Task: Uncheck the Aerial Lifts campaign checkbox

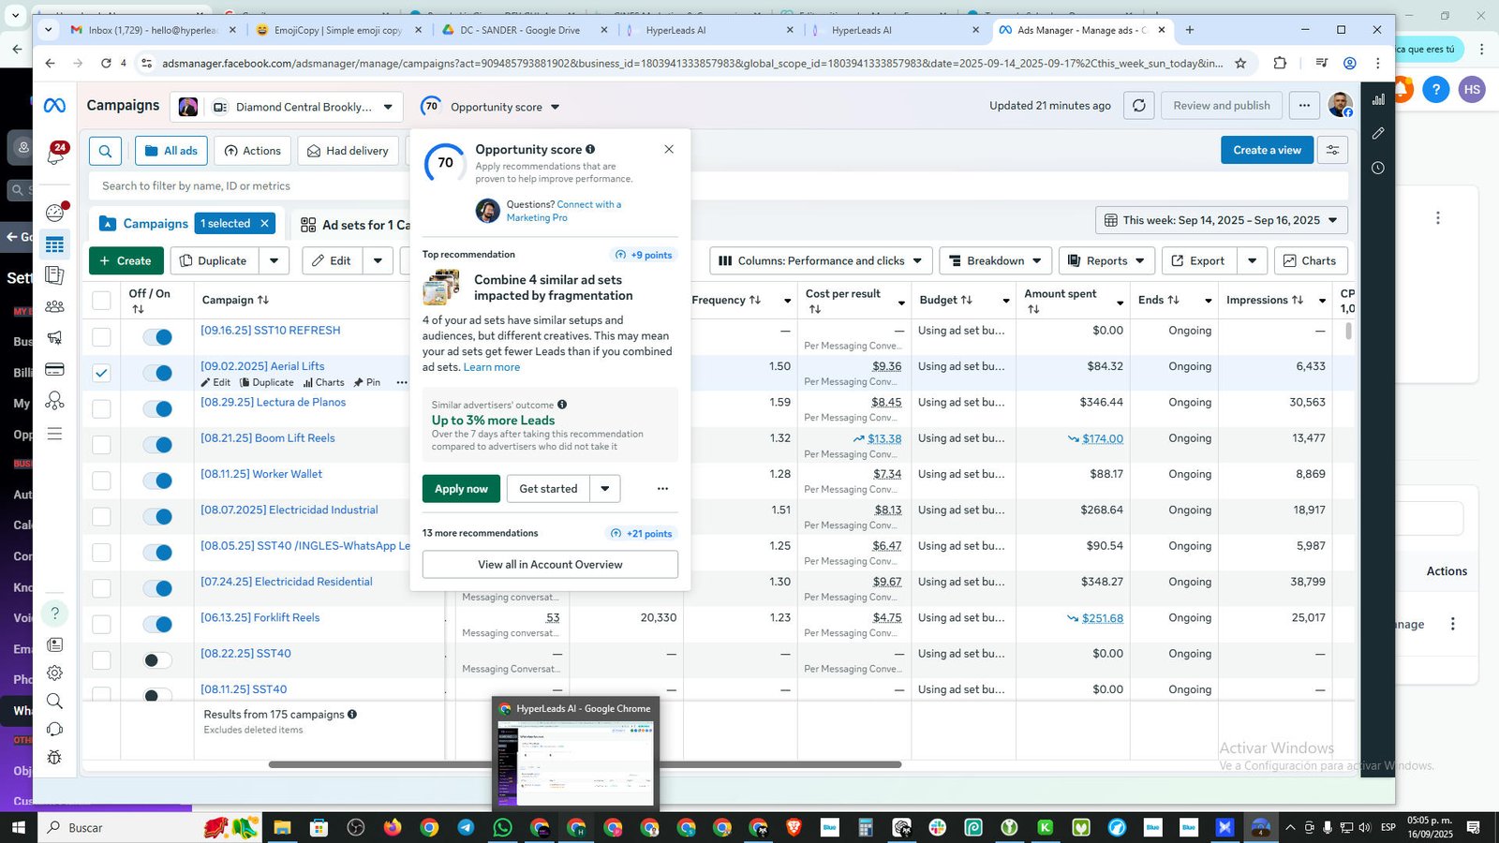Action: click(101, 373)
